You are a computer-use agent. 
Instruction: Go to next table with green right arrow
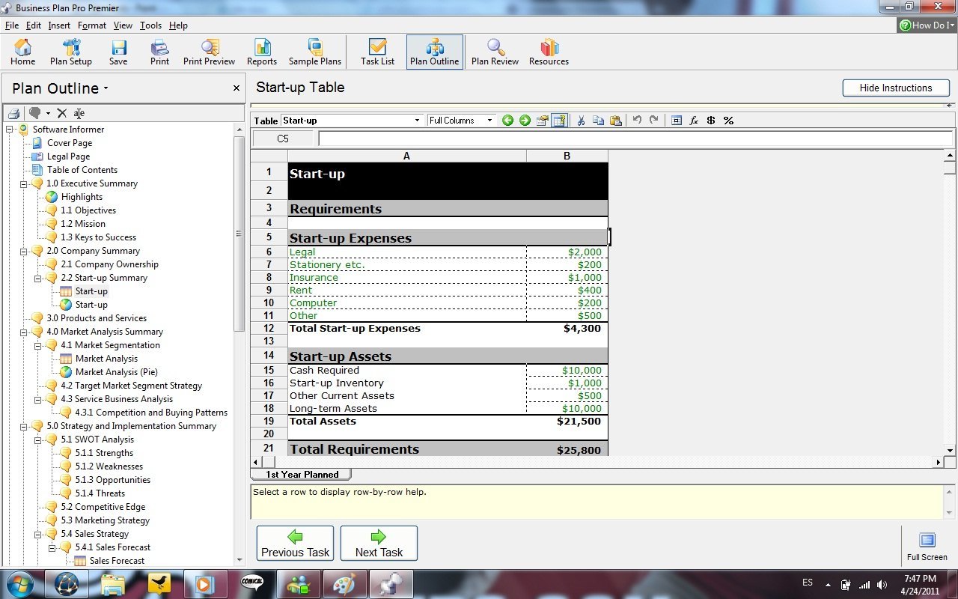pyautogui.click(x=525, y=121)
